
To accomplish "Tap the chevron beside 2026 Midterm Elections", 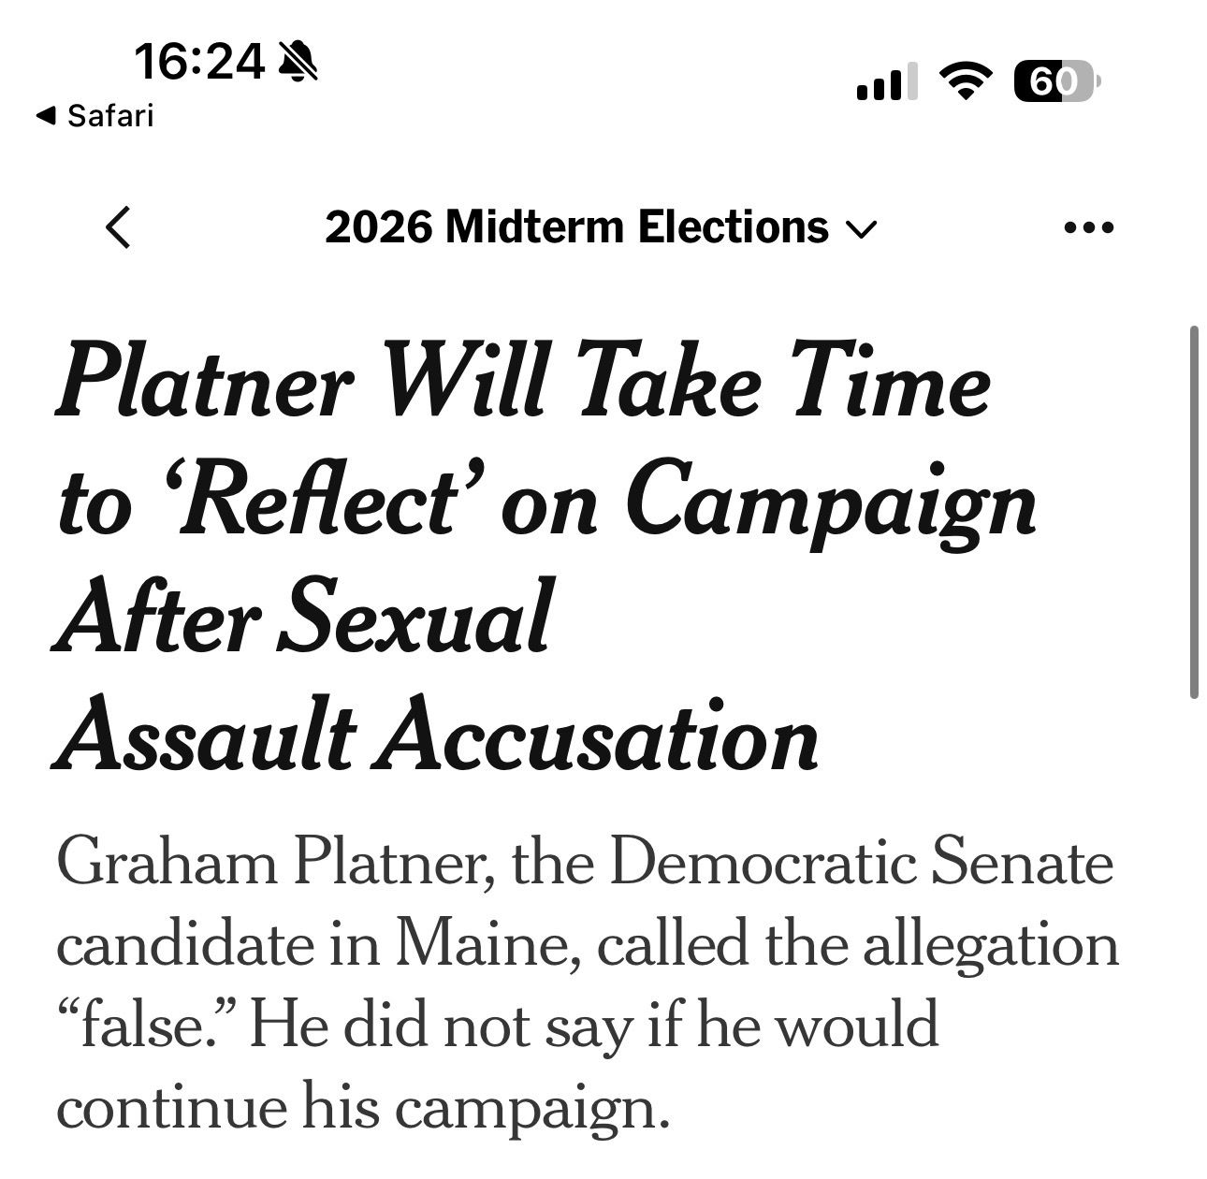I will [x=861, y=229].
